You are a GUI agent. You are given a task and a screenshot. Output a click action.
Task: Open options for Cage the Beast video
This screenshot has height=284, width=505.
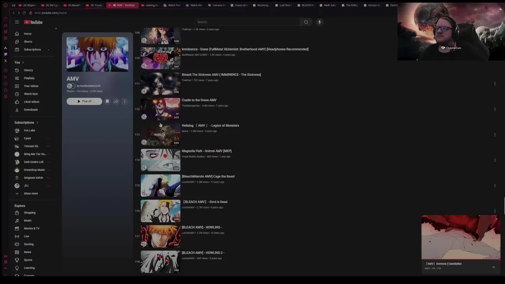[495, 185]
